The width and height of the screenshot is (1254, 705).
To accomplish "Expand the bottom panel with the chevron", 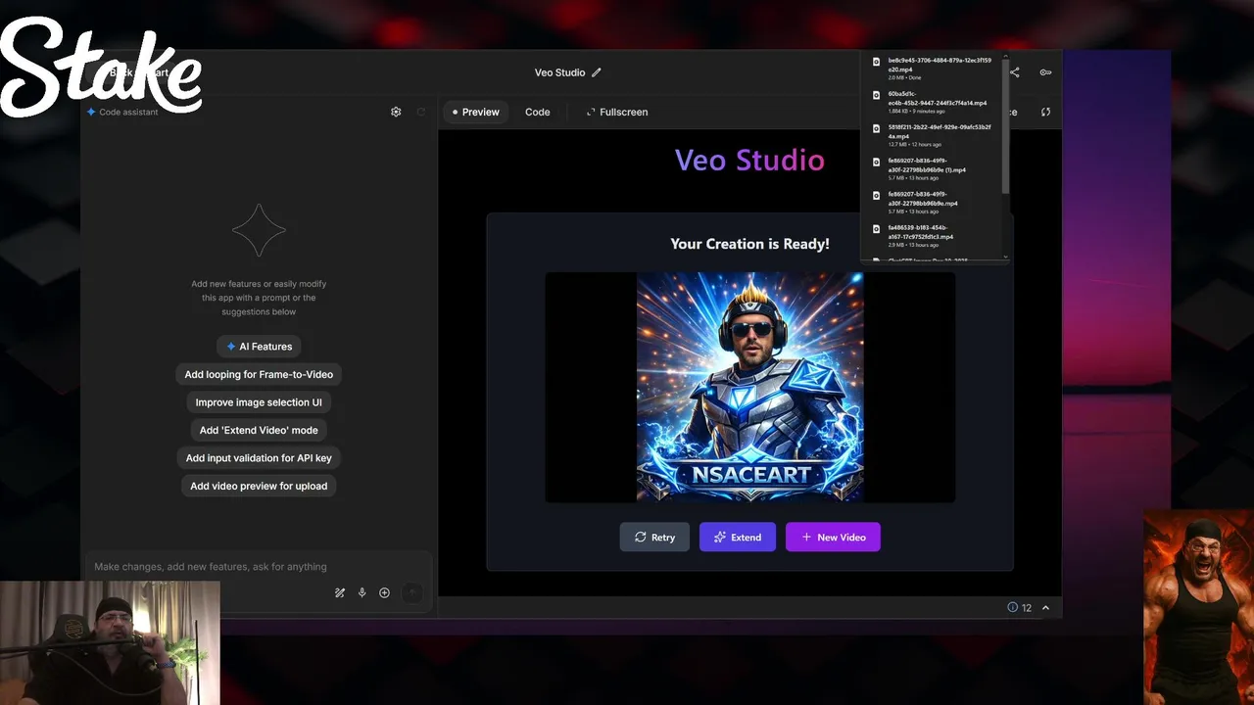I will point(1045,608).
